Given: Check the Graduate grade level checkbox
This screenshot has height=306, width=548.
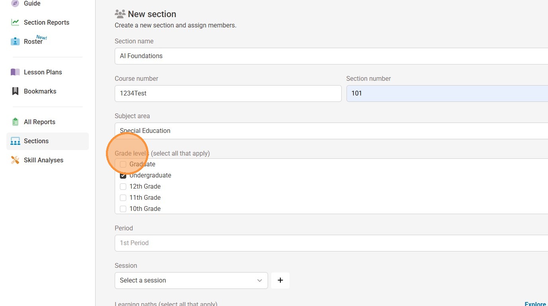Looking at the screenshot, I should [x=123, y=164].
